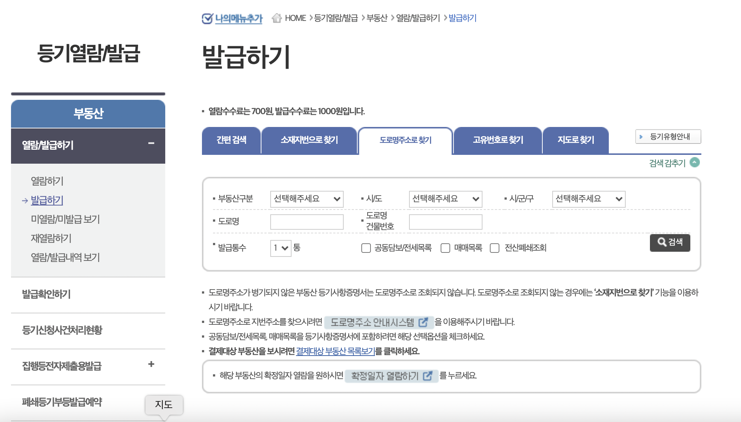Click the plus icon beside 집행등전자제출용발급
This screenshot has height=422, width=741.
click(151, 364)
